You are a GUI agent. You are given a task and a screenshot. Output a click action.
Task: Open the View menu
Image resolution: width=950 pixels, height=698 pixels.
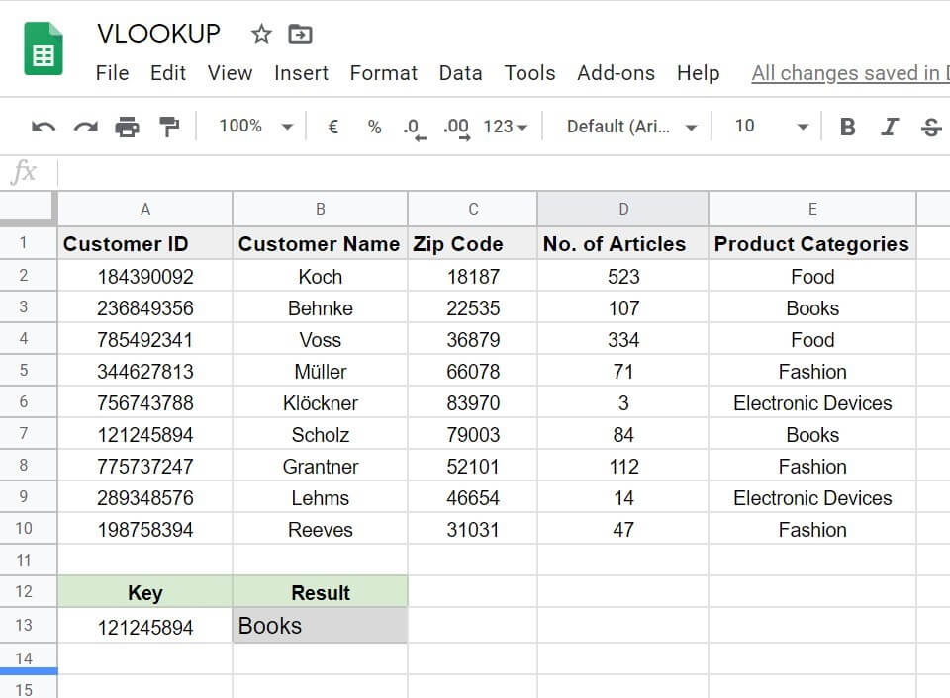(230, 73)
